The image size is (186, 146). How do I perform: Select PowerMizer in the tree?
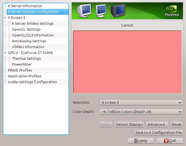[22, 64]
